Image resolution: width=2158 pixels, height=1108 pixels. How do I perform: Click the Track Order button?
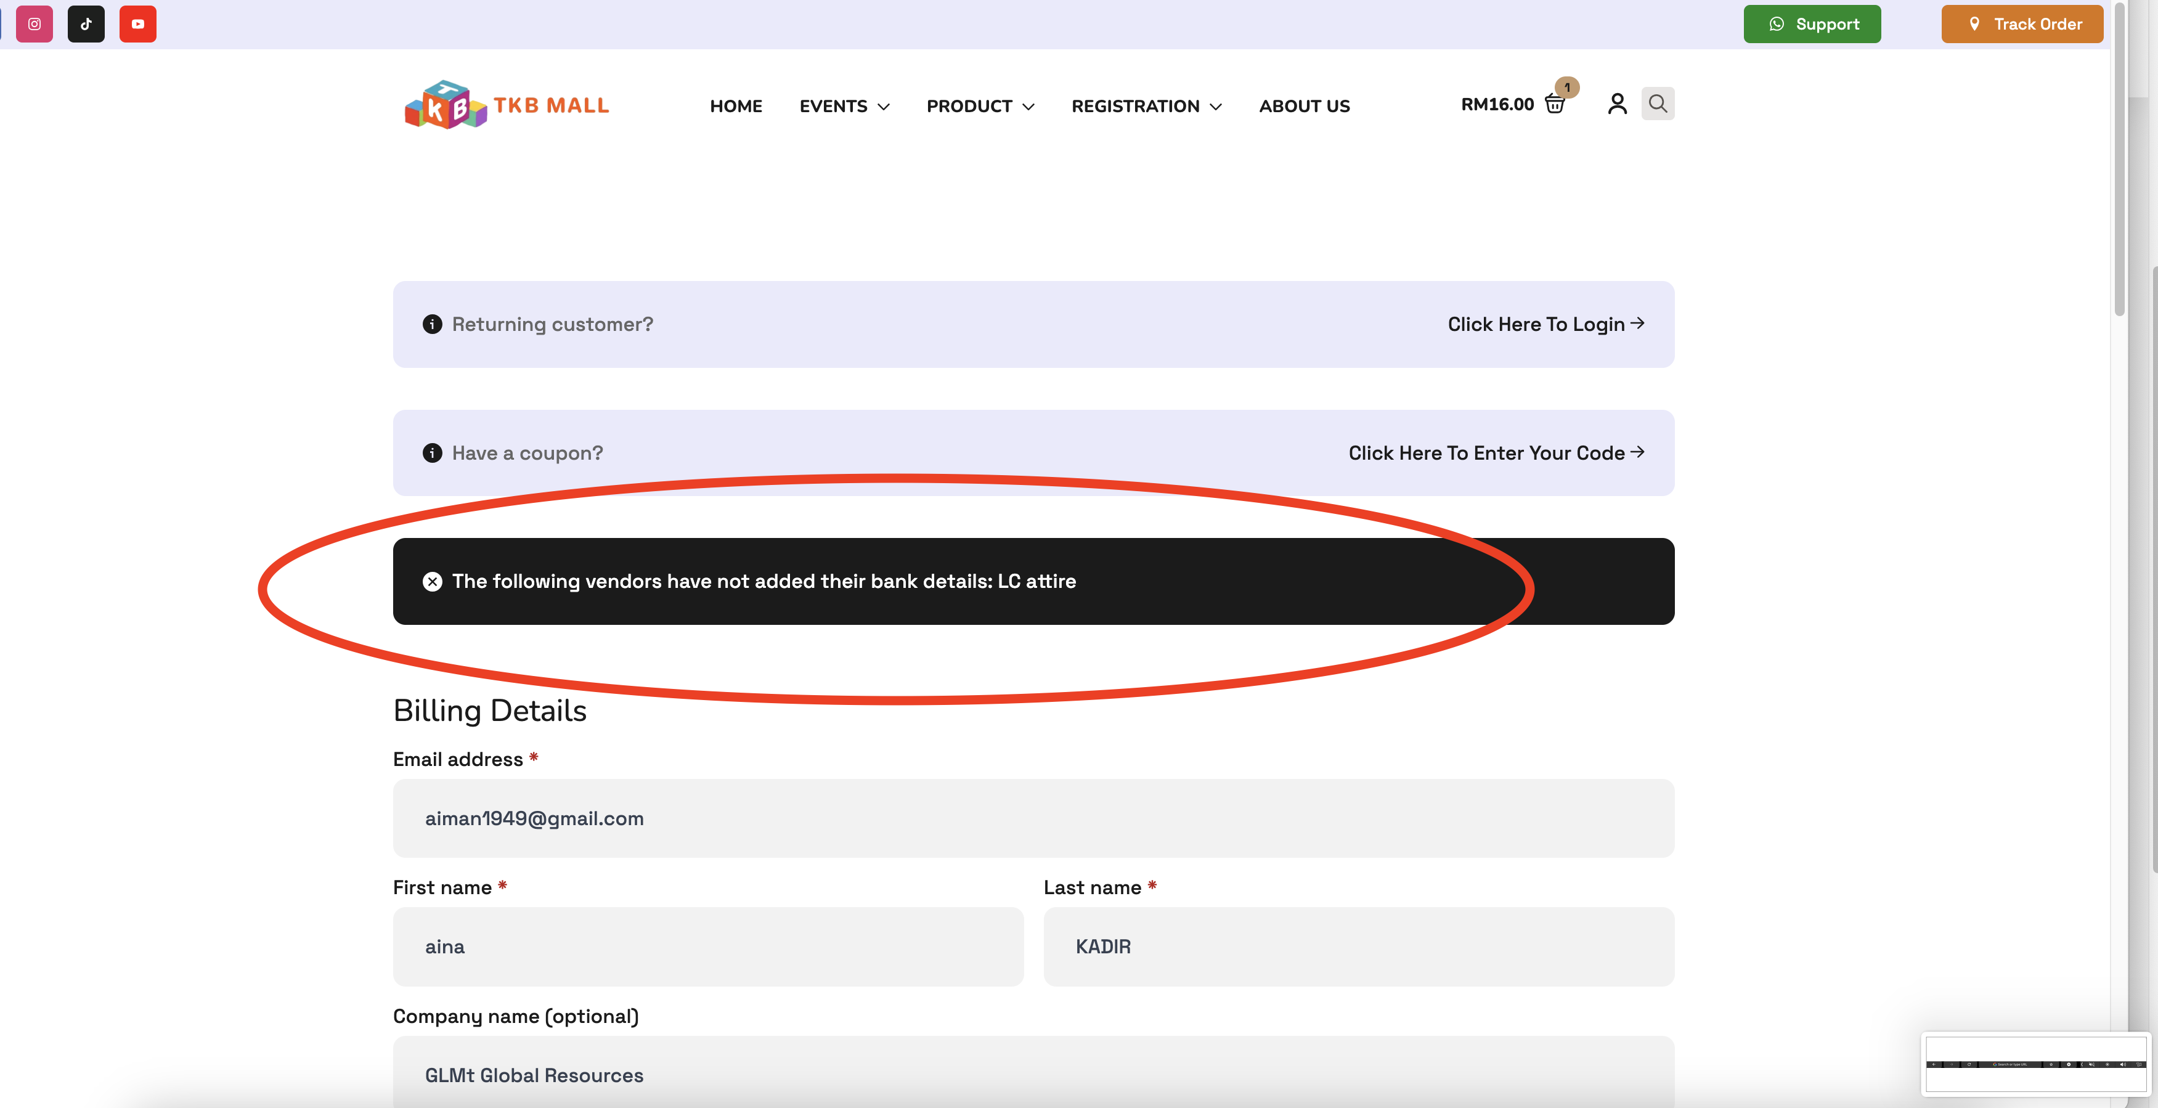coord(2022,23)
